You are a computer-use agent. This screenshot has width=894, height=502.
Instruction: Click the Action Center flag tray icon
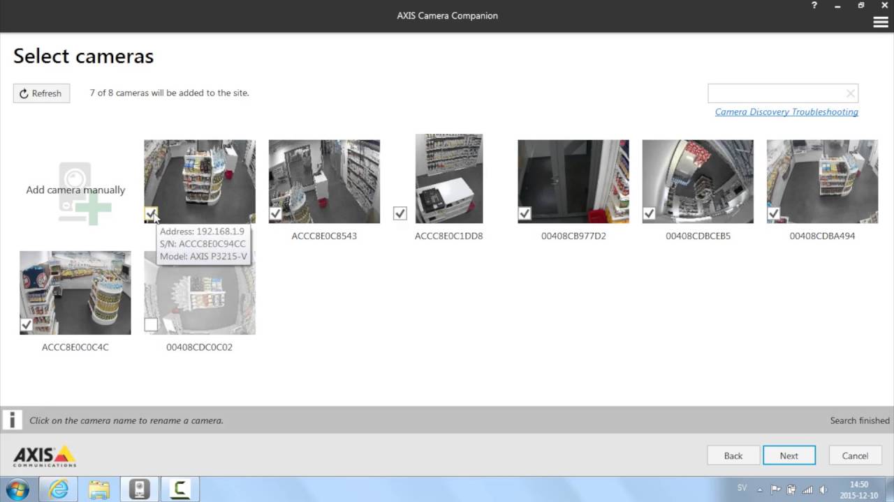[x=775, y=489]
